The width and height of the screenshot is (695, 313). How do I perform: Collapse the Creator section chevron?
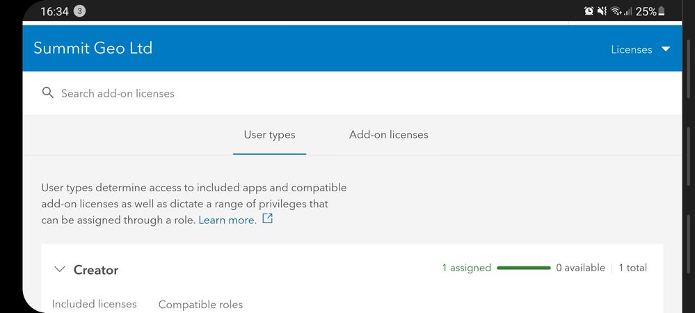[x=60, y=270]
